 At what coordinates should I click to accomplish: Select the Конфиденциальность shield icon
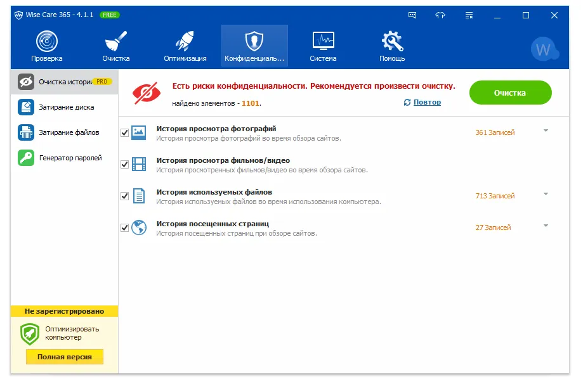point(254,41)
